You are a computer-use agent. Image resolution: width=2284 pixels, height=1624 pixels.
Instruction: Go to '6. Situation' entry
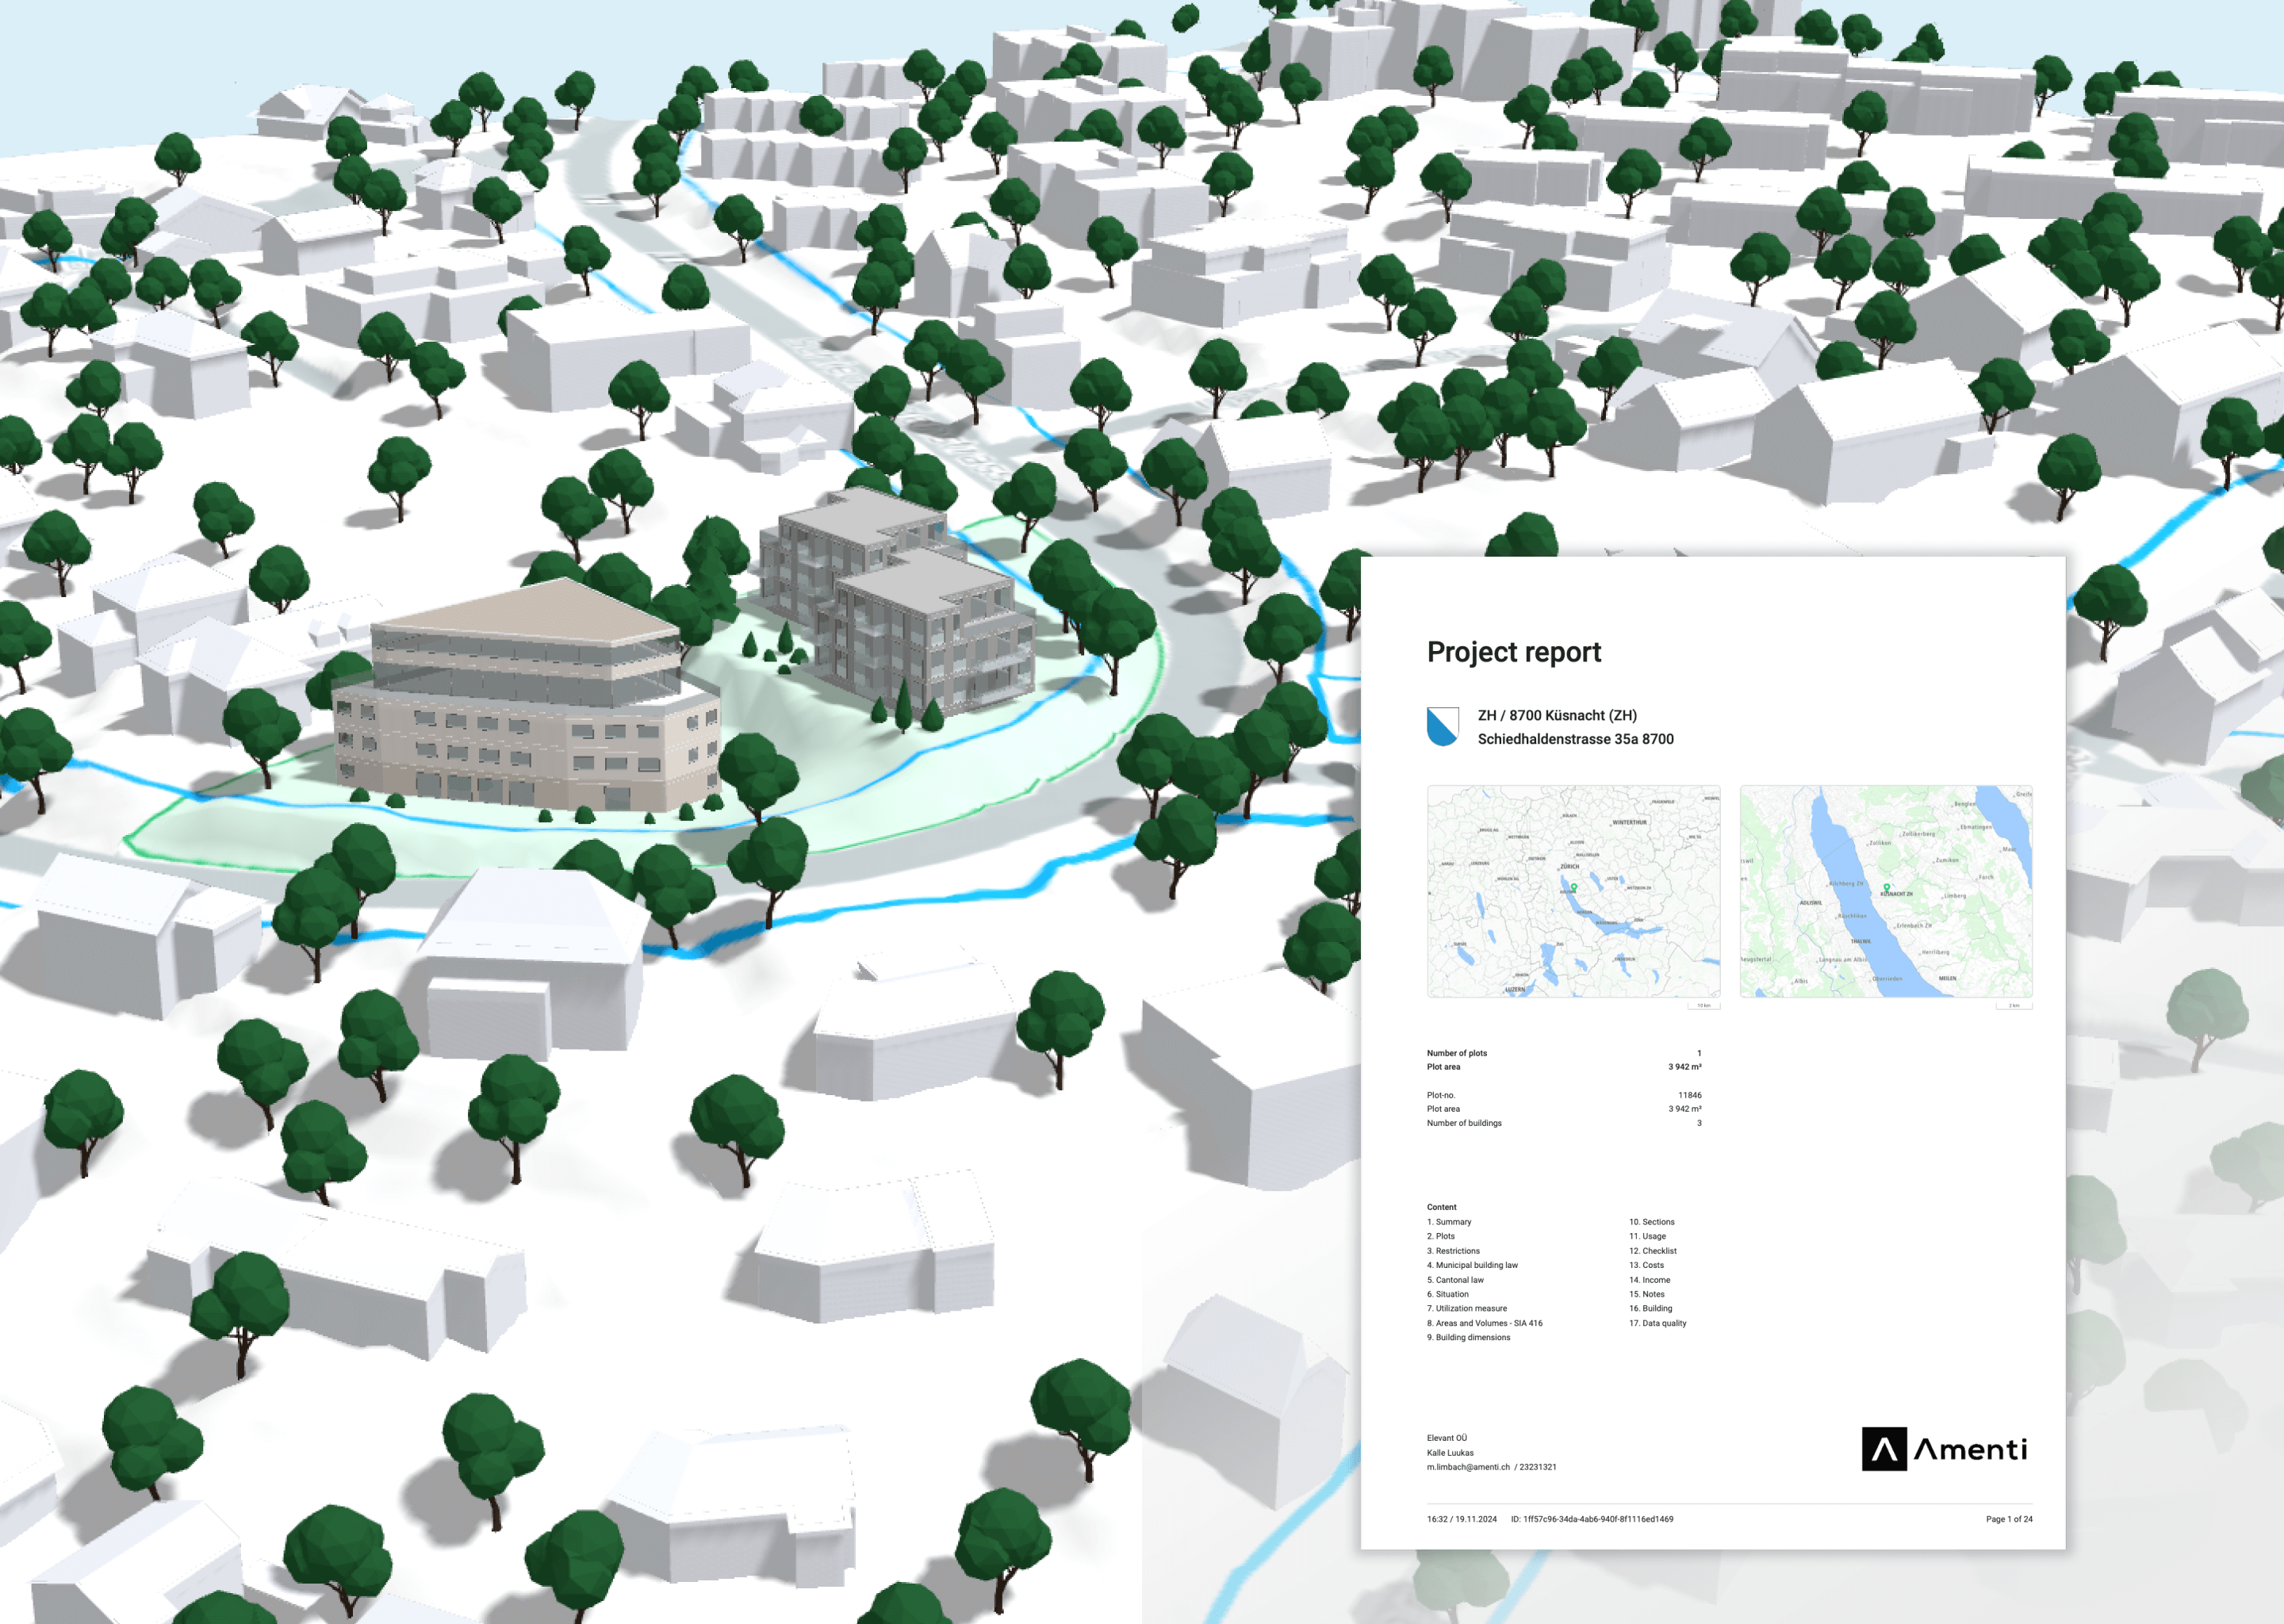coord(1448,1294)
